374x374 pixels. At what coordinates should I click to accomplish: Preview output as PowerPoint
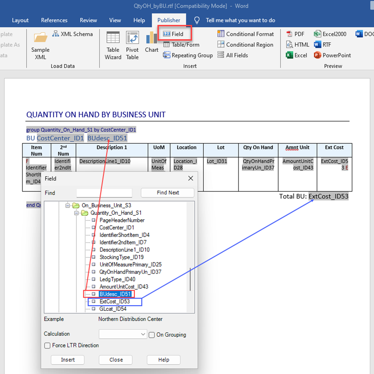332,55
